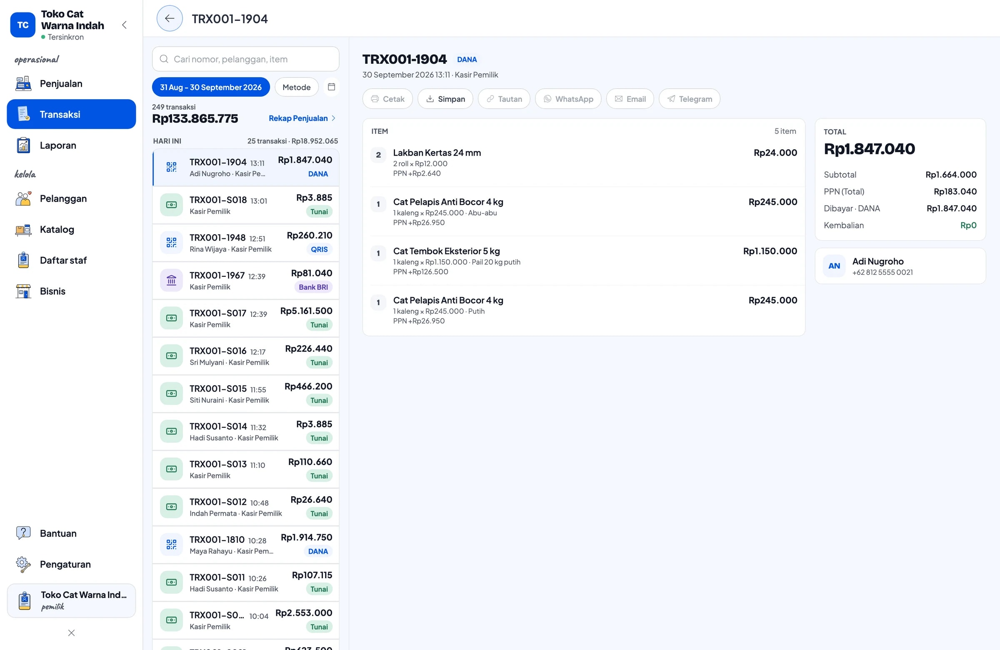
Task: Click the cash icon on transaction TRX001-S017
Action: (171, 318)
